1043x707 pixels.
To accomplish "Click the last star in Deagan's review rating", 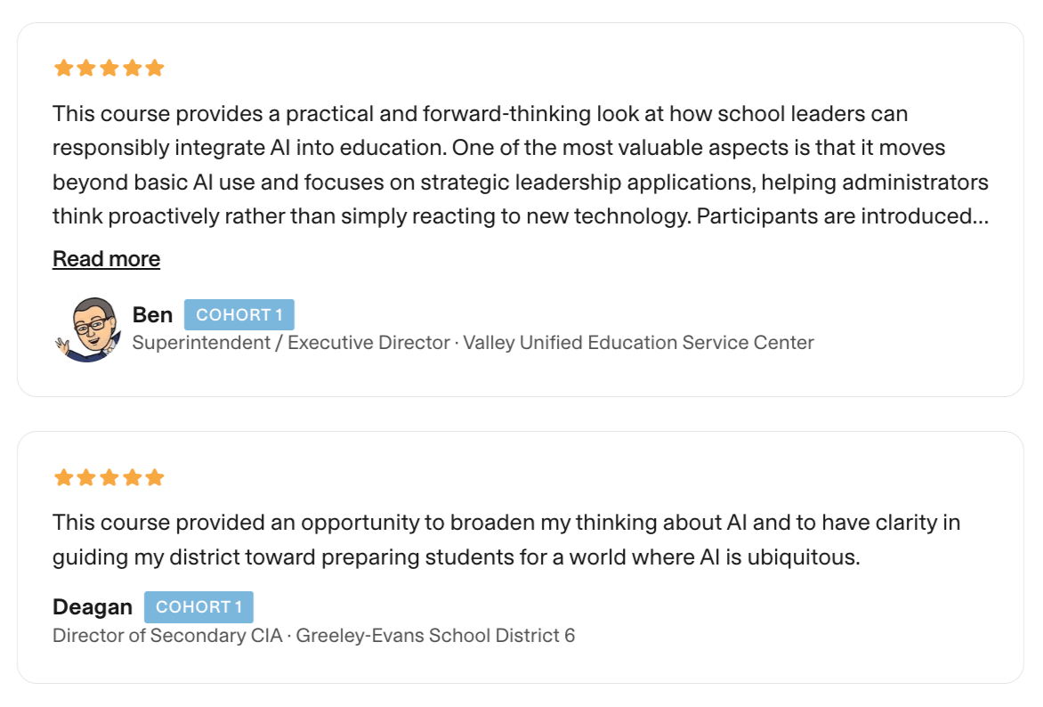I will point(155,477).
